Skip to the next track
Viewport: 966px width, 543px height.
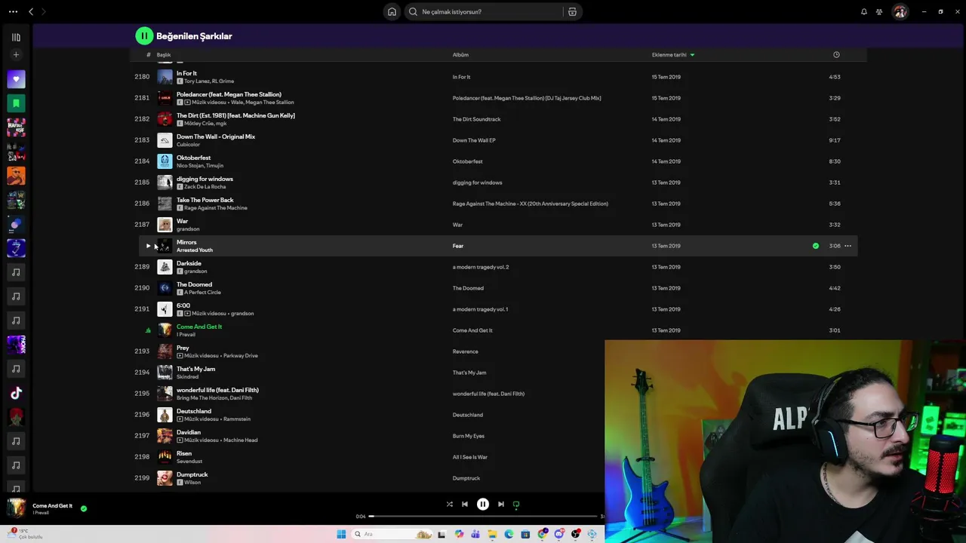click(x=501, y=504)
